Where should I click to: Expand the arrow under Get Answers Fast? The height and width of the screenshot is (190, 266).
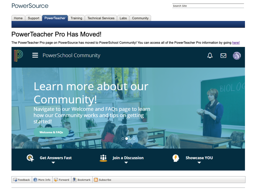point(53,163)
